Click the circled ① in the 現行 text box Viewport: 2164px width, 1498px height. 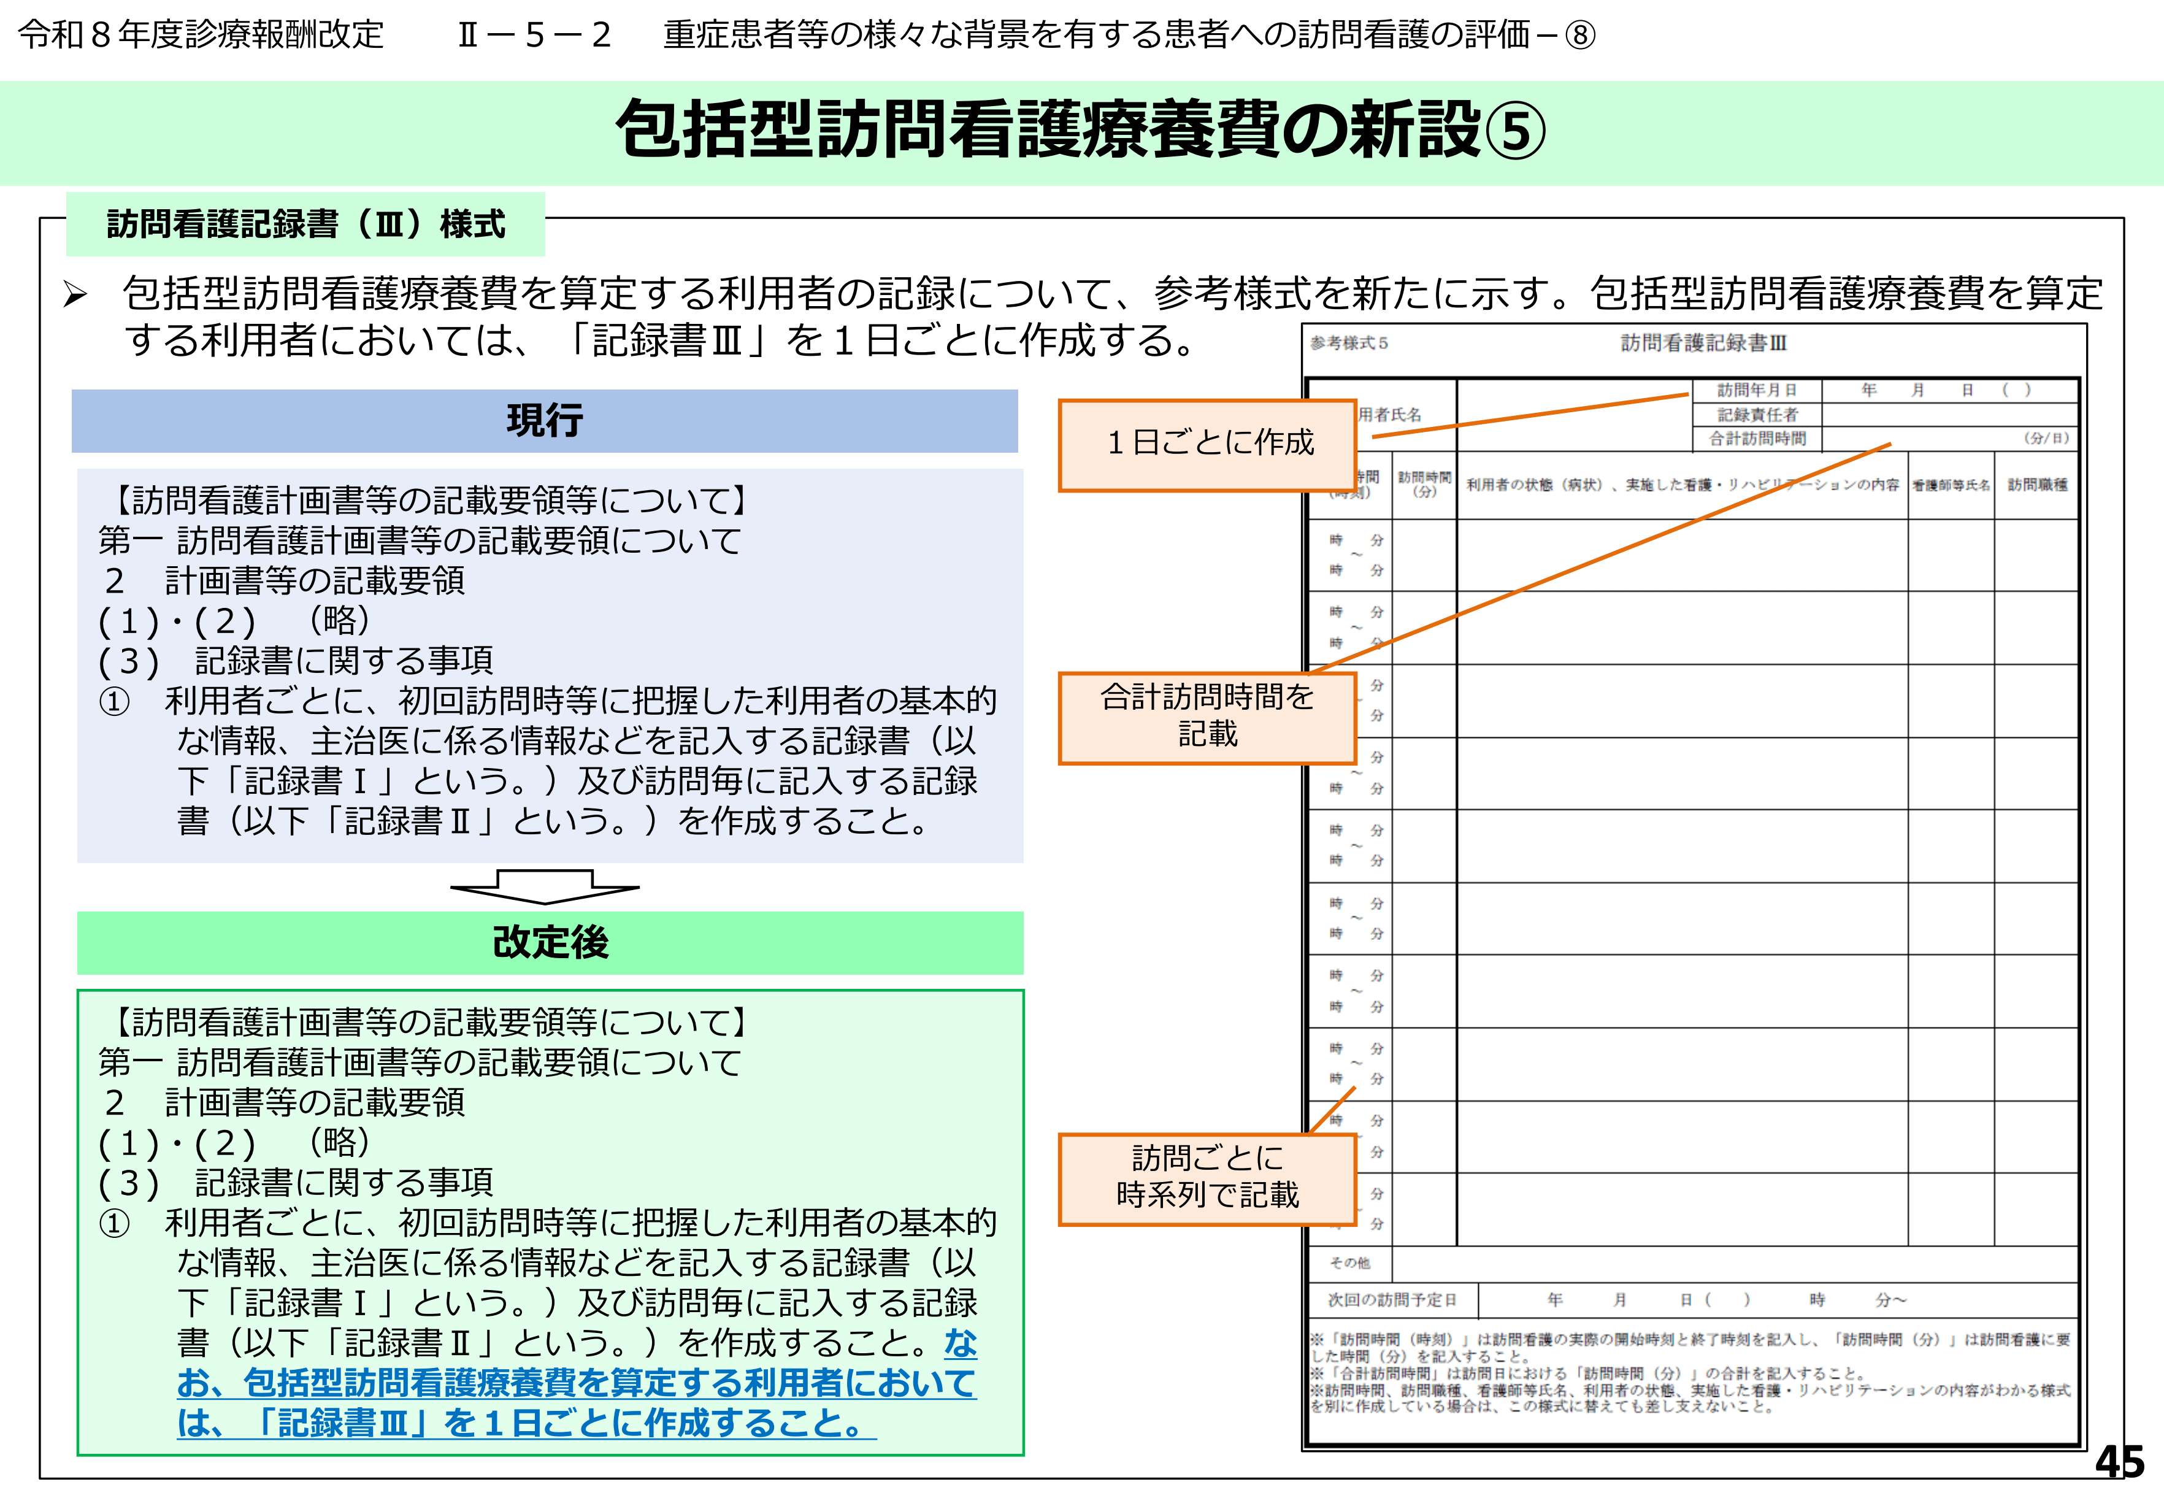pyautogui.click(x=115, y=702)
